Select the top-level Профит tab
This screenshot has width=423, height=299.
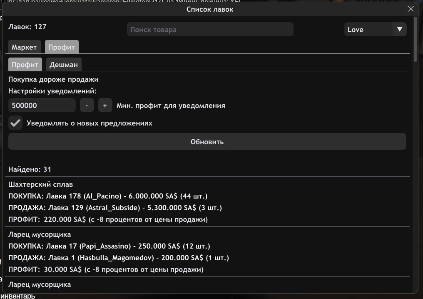(62, 47)
